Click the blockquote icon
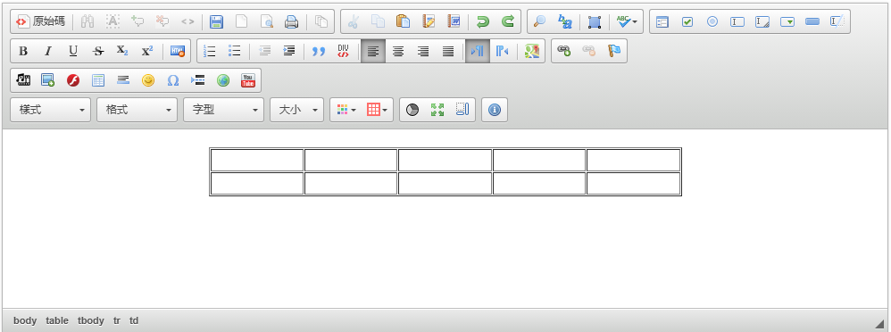 tap(318, 51)
